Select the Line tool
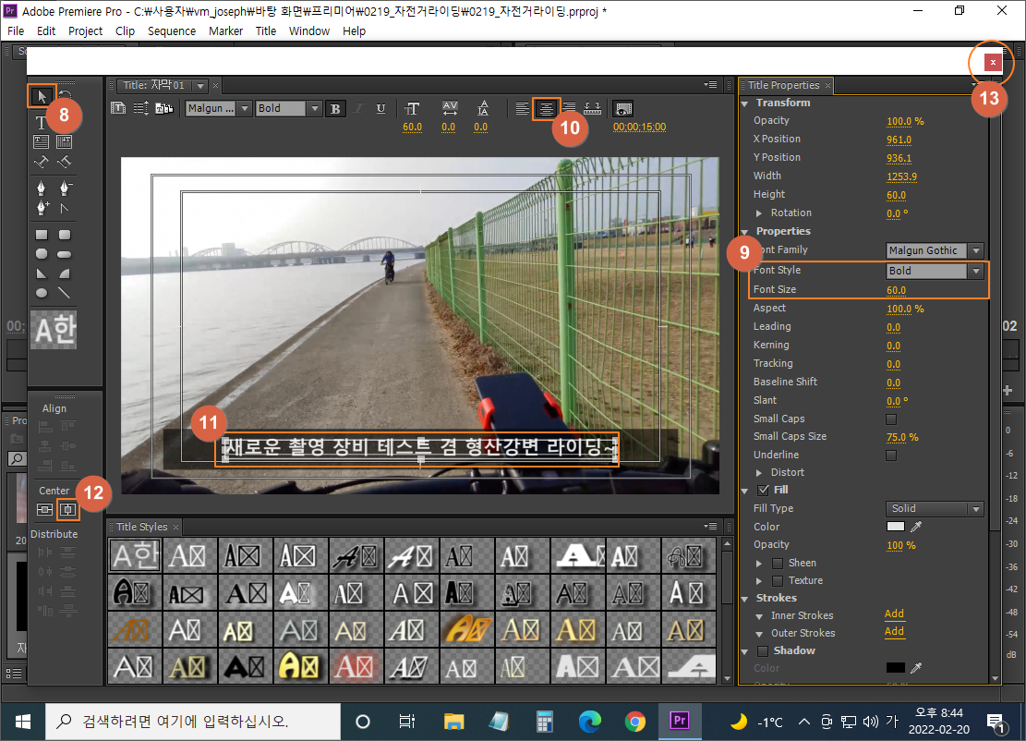Viewport: 1026px width, 741px height. (x=64, y=293)
